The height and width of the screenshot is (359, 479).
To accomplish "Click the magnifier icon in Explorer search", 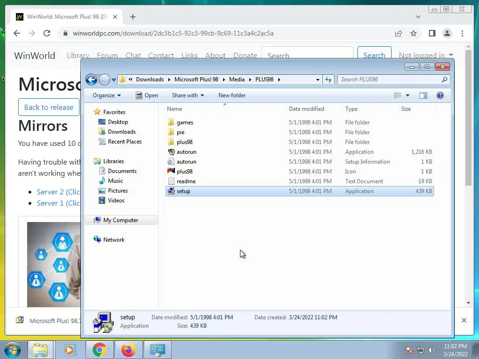I will [444, 79].
